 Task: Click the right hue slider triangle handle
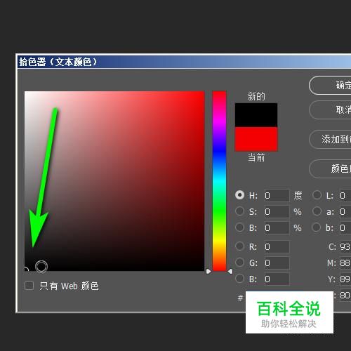tap(230, 271)
